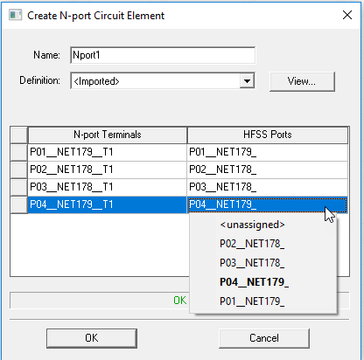Choose bold P04__NET179_ from the popup menu
The image size is (364, 360).
pyautogui.click(x=263, y=282)
